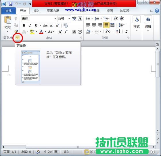
Task: Toggle subscript x₂ button
Action: [x=51, y=26]
